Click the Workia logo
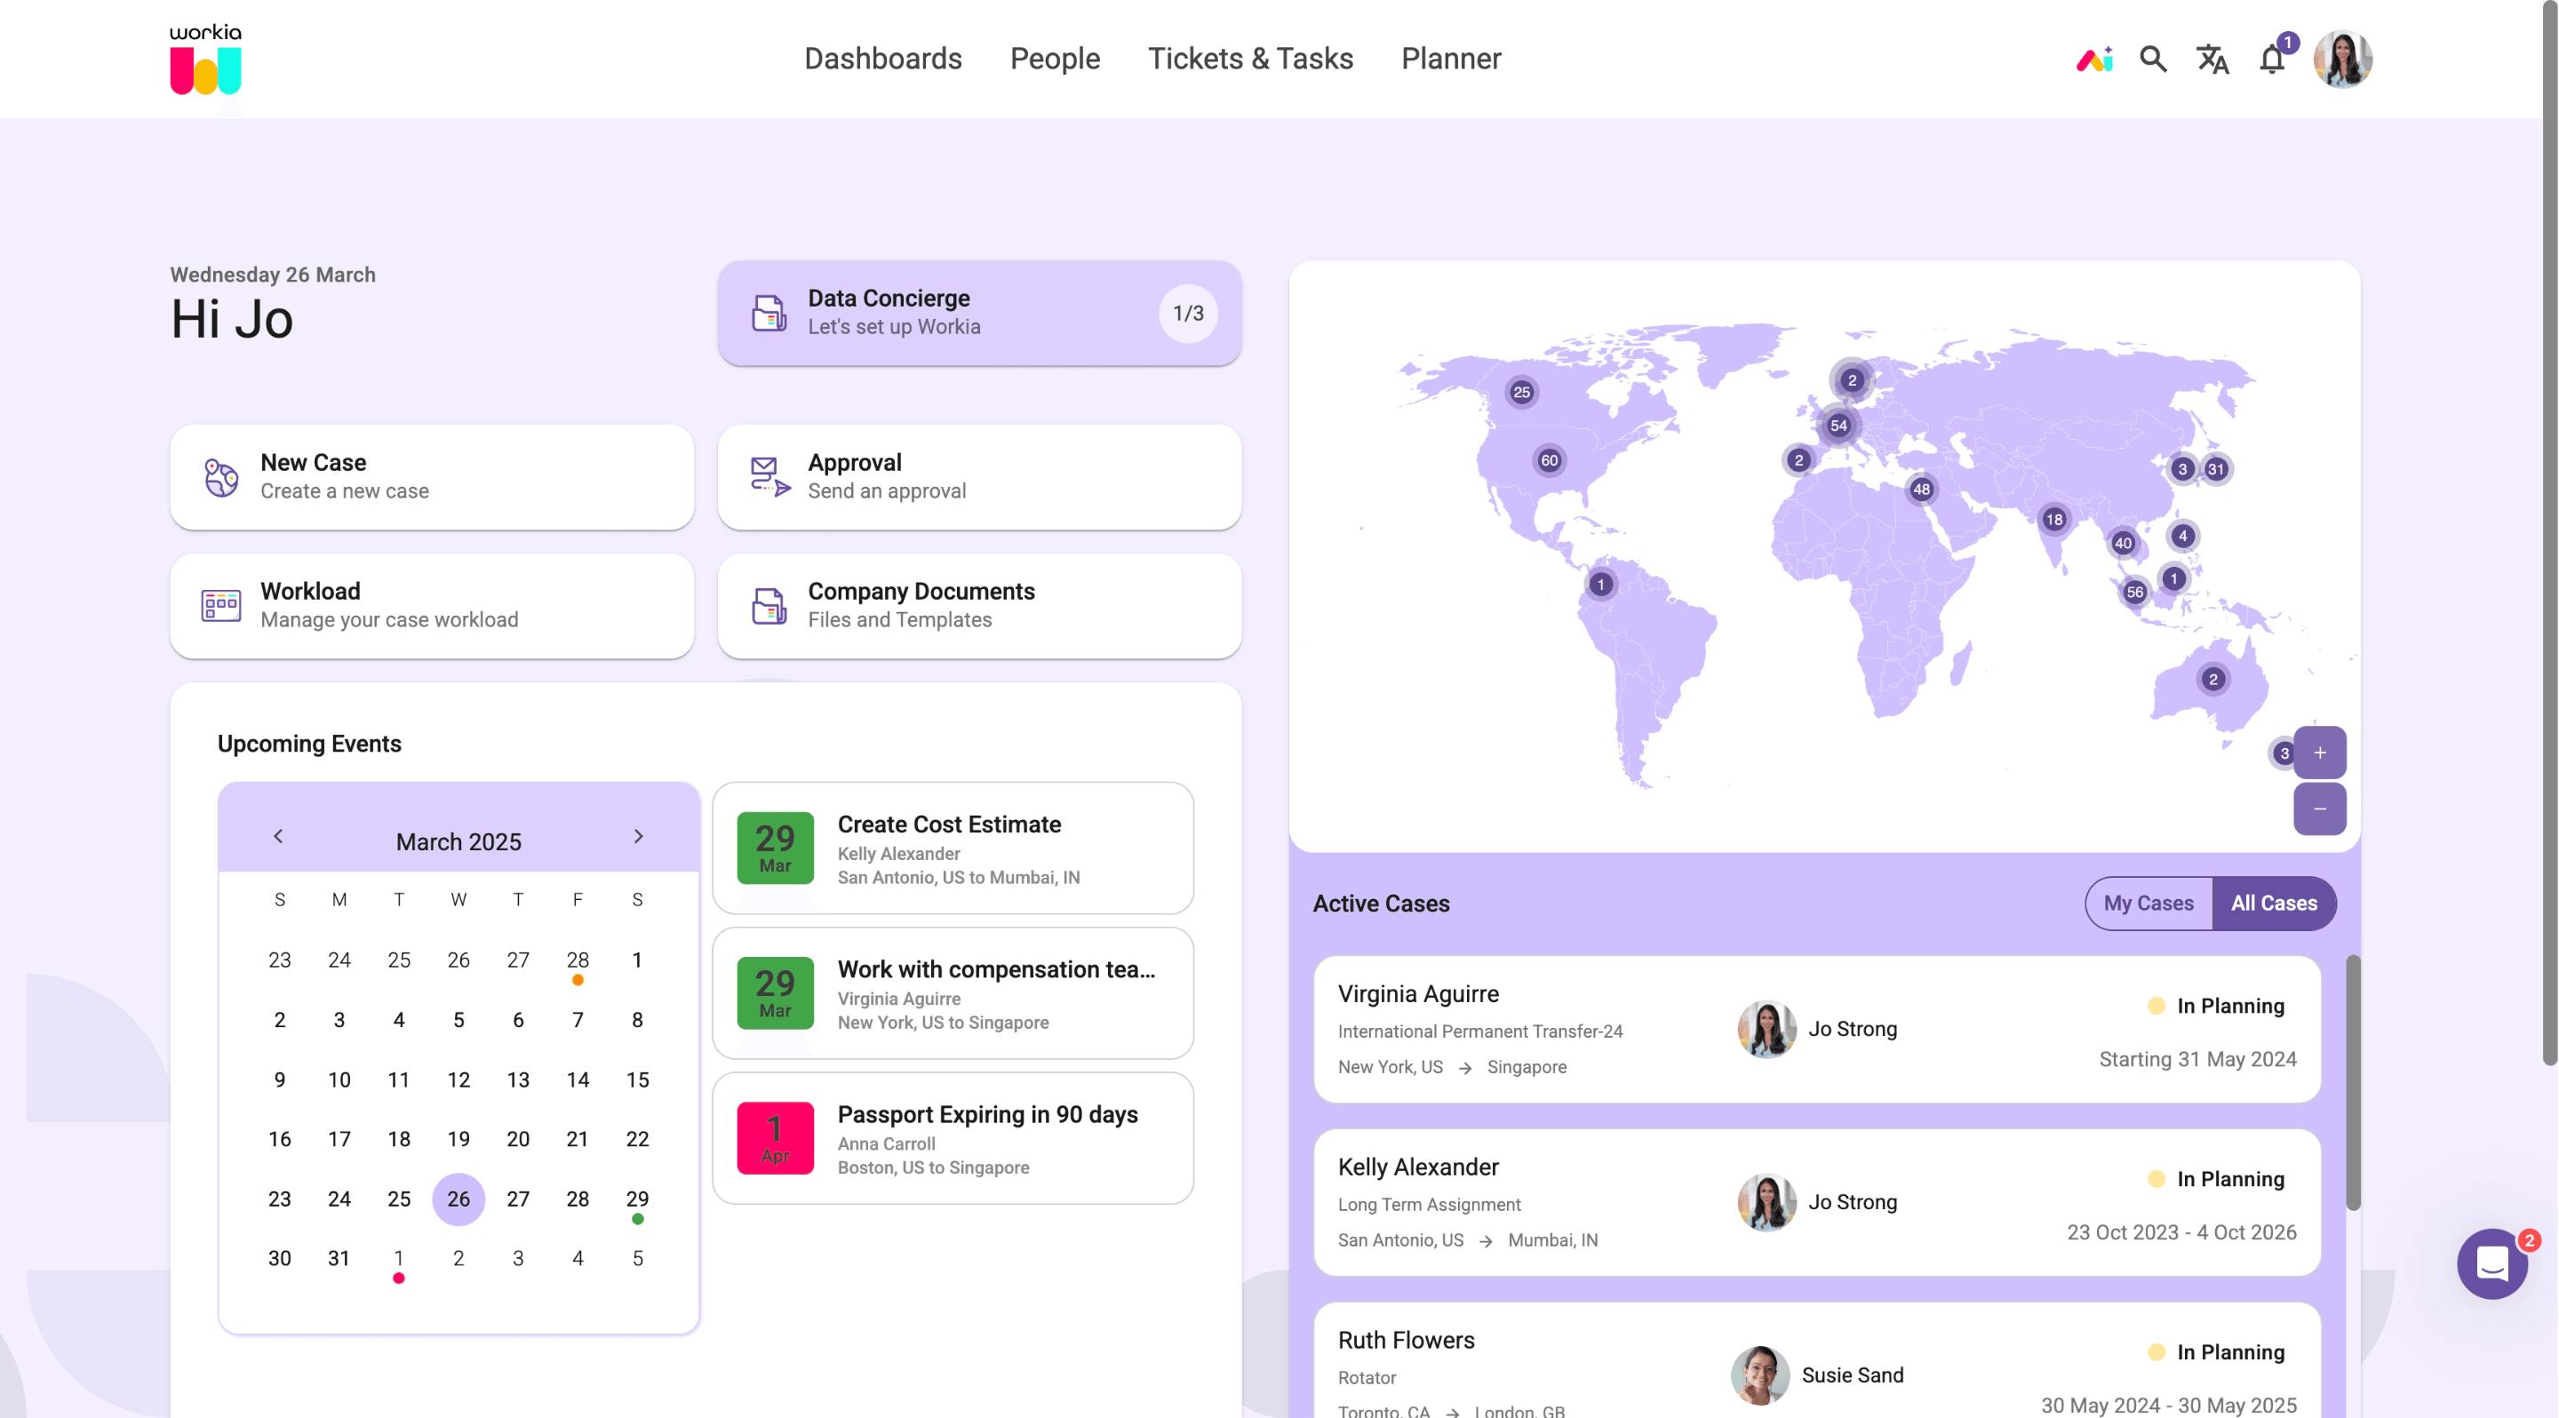 pos(205,59)
